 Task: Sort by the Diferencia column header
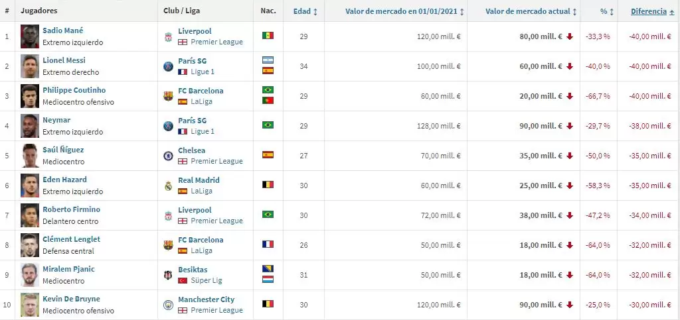tap(652, 11)
